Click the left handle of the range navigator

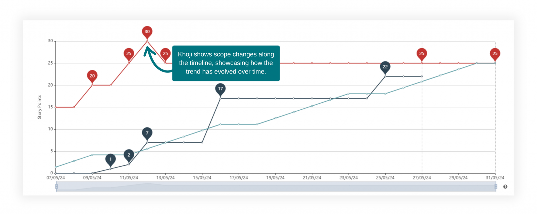point(56,186)
